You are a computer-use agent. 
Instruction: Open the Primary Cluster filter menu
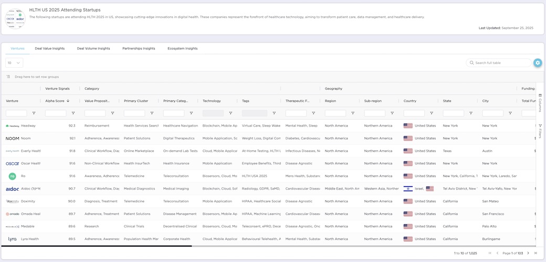click(x=152, y=113)
